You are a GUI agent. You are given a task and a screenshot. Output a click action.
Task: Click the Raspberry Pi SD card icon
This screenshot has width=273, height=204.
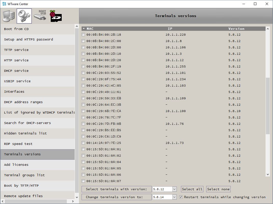coord(56,16)
